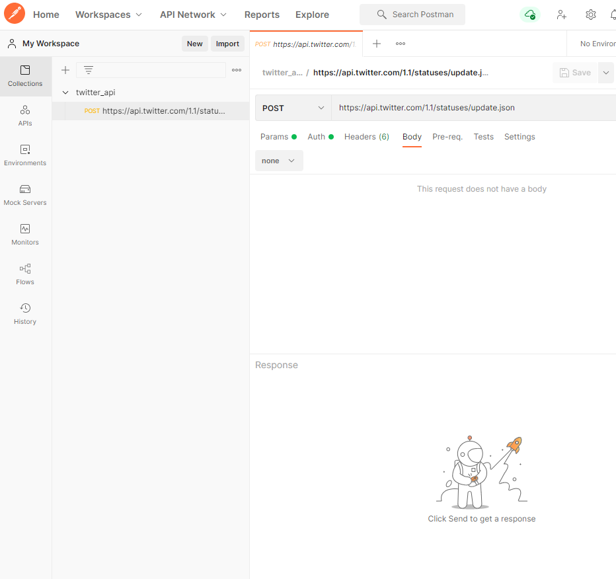Click the My Workspace user icon
This screenshot has width=616, height=579.
(x=12, y=44)
